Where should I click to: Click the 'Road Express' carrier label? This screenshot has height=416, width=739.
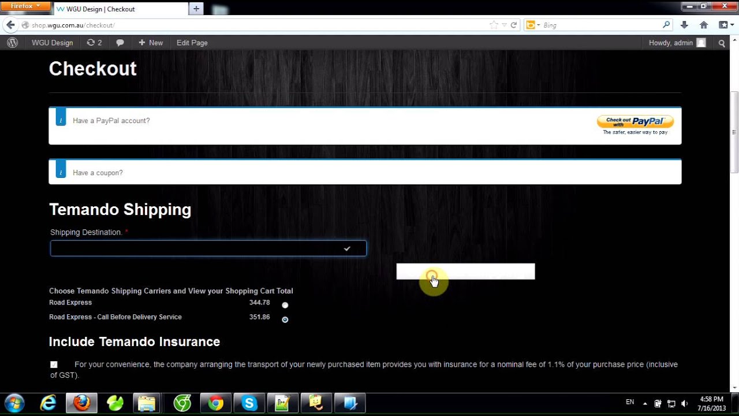point(70,303)
